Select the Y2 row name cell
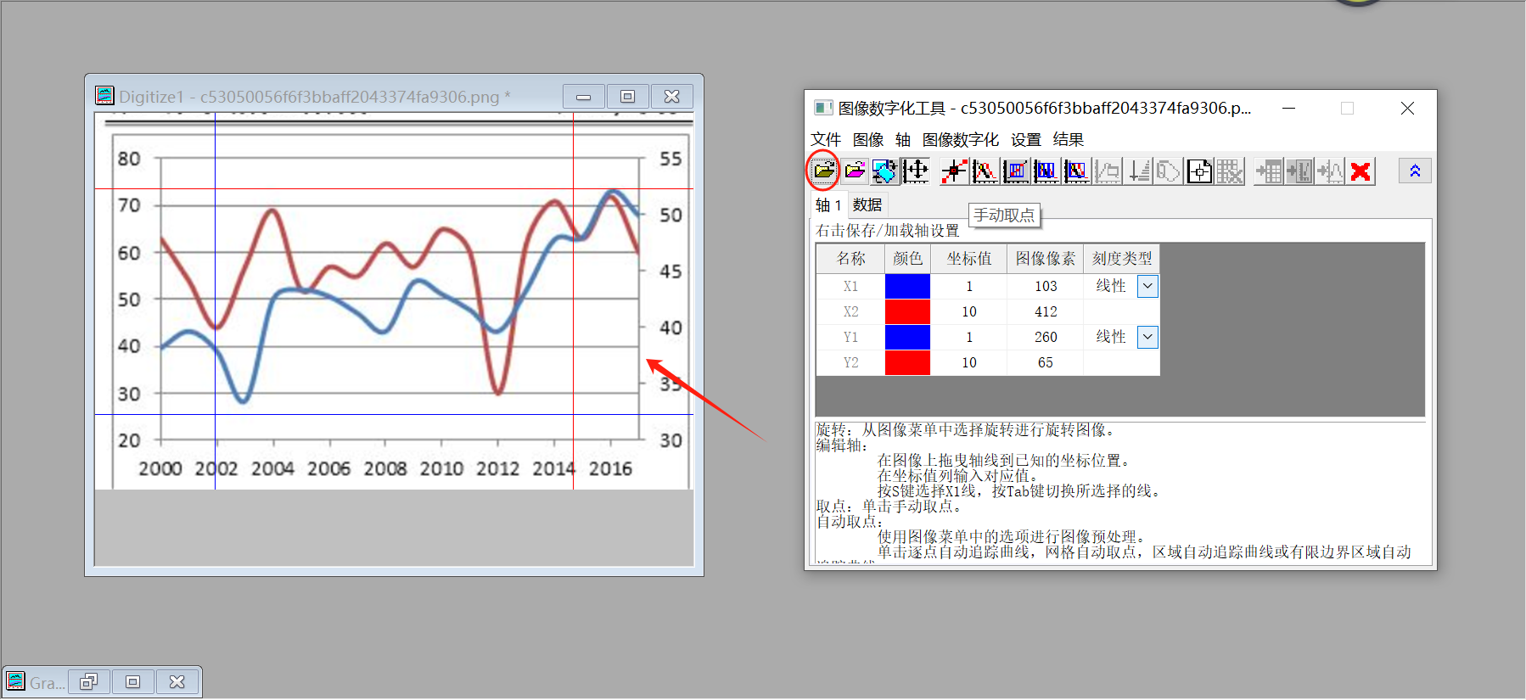This screenshot has width=1526, height=700. coord(850,362)
